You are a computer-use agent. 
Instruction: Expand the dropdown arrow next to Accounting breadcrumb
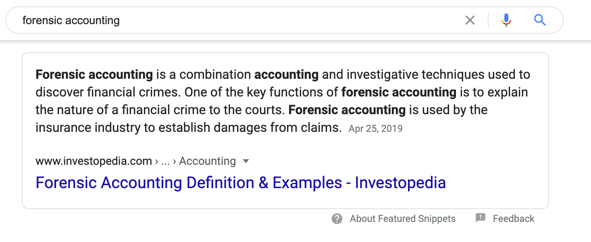tap(246, 162)
